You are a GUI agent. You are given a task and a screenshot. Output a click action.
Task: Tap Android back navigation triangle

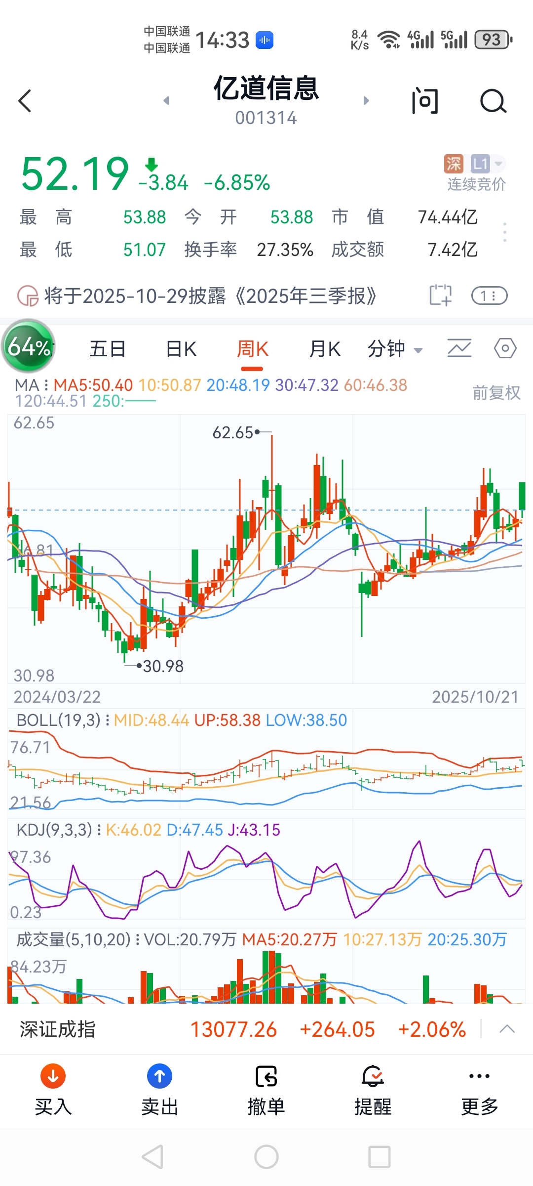tap(152, 1157)
